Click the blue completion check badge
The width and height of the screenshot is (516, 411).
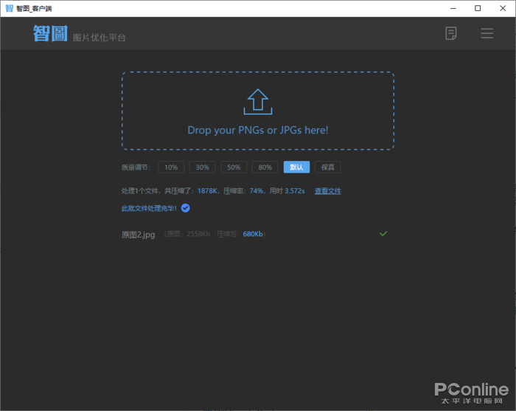pyautogui.click(x=186, y=208)
